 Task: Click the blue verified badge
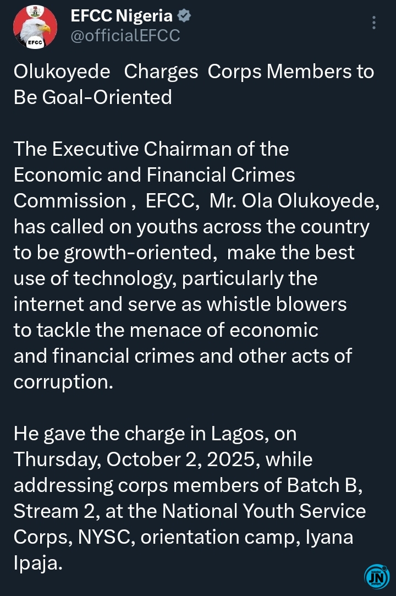pos(184,16)
